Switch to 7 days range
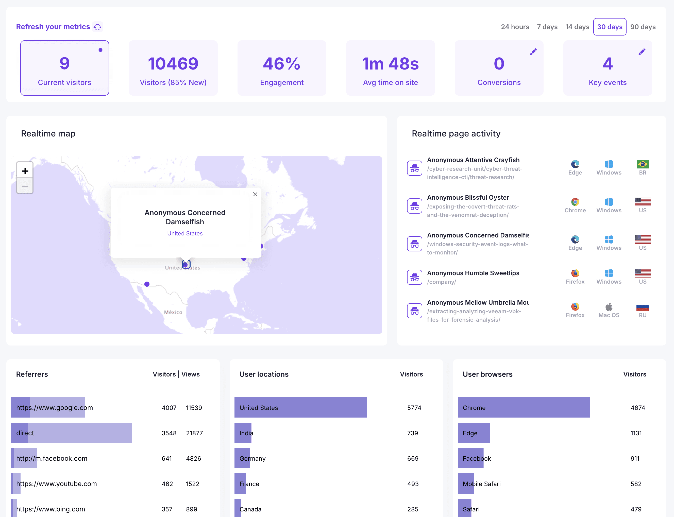 tap(547, 27)
